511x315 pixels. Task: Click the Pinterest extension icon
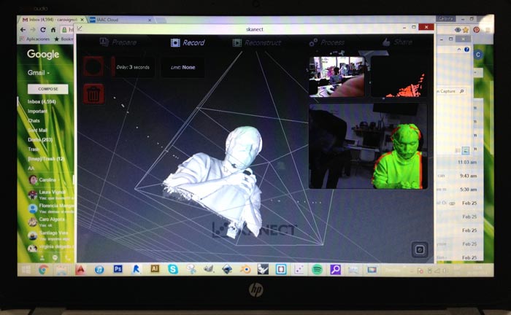click(477, 30)
